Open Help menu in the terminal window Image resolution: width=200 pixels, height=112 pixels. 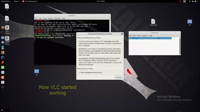(x=63, y=18)
